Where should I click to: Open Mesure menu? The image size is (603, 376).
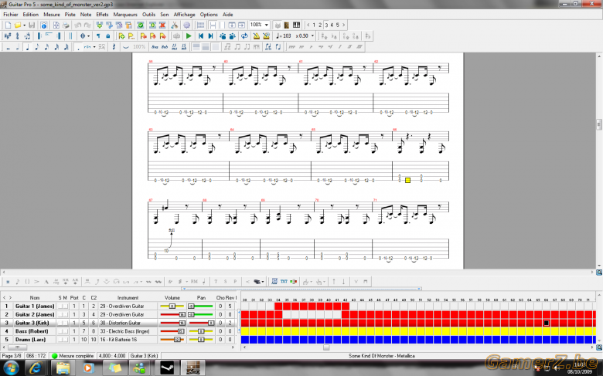pyautogui.click(x=52, y=14)
